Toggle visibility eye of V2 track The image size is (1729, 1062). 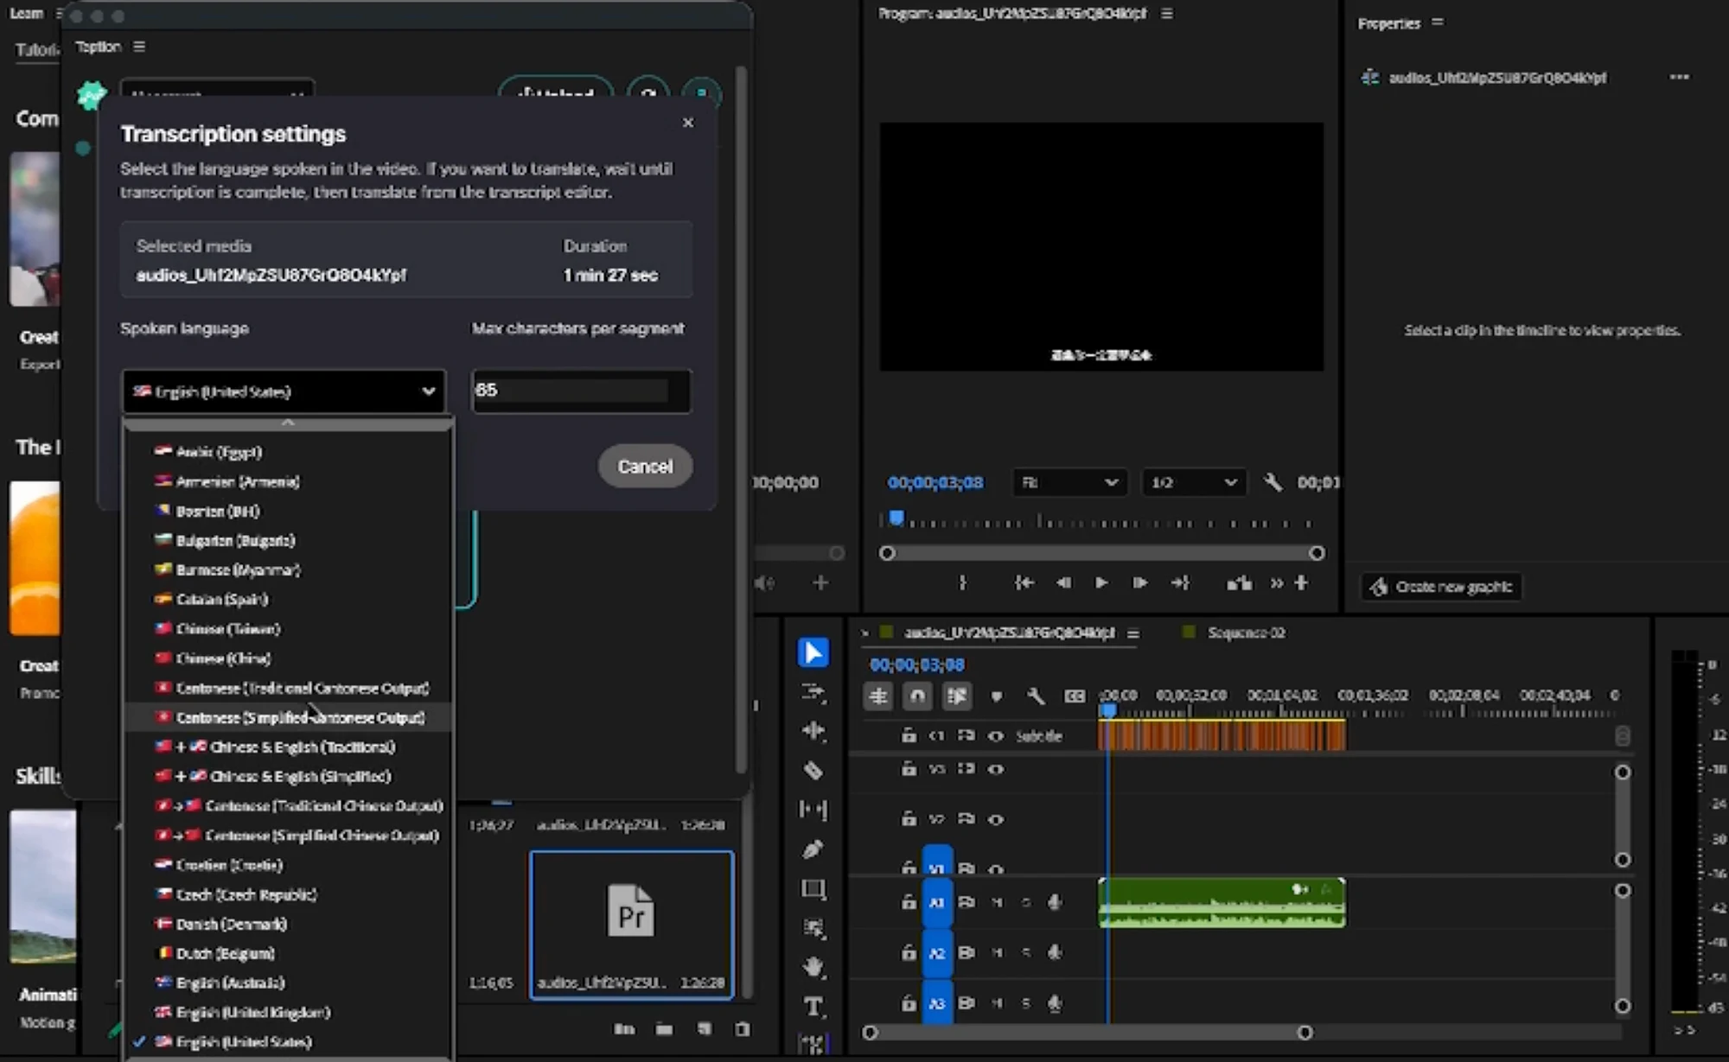(x=996, y=819)
